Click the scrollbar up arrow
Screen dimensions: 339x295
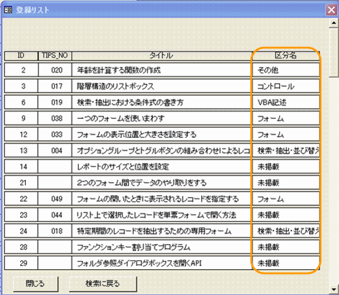tap(334, 23)
